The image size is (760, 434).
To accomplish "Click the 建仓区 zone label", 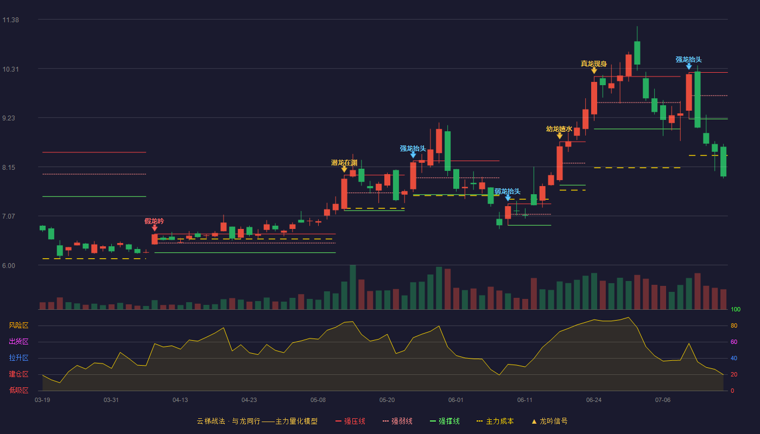I will [x=18, y=374].
